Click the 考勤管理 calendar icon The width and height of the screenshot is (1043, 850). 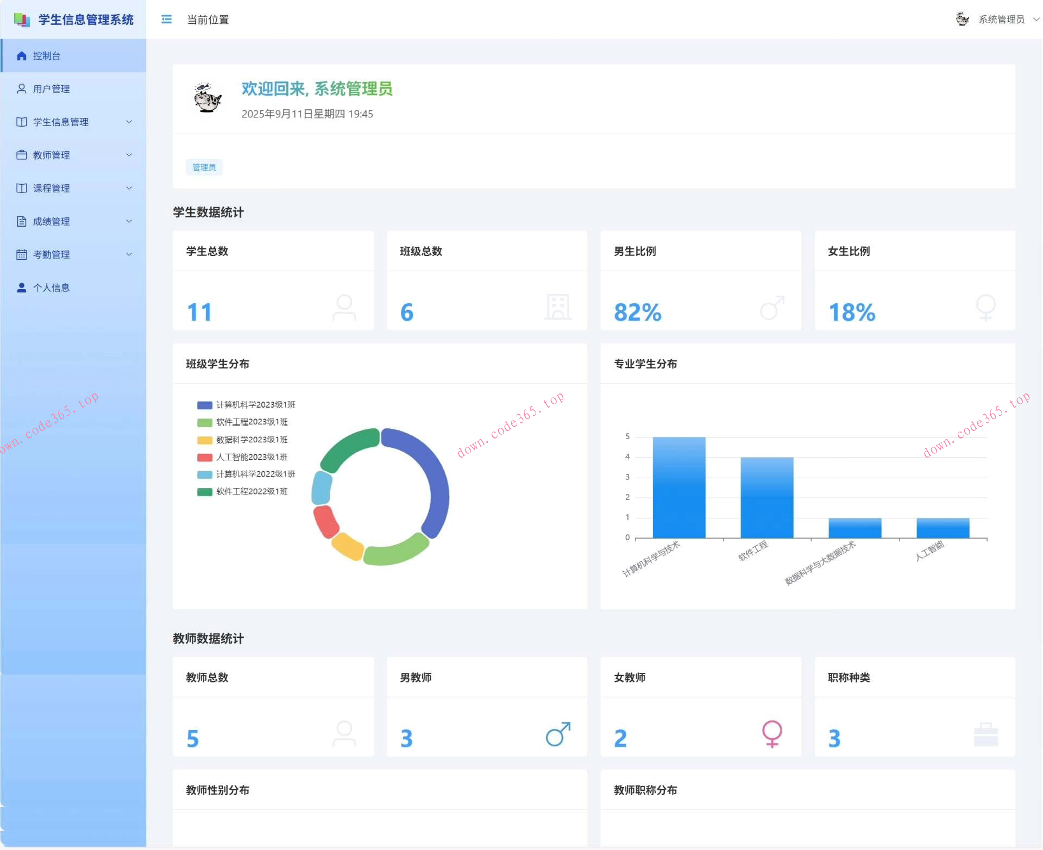[x=22, y=254]
